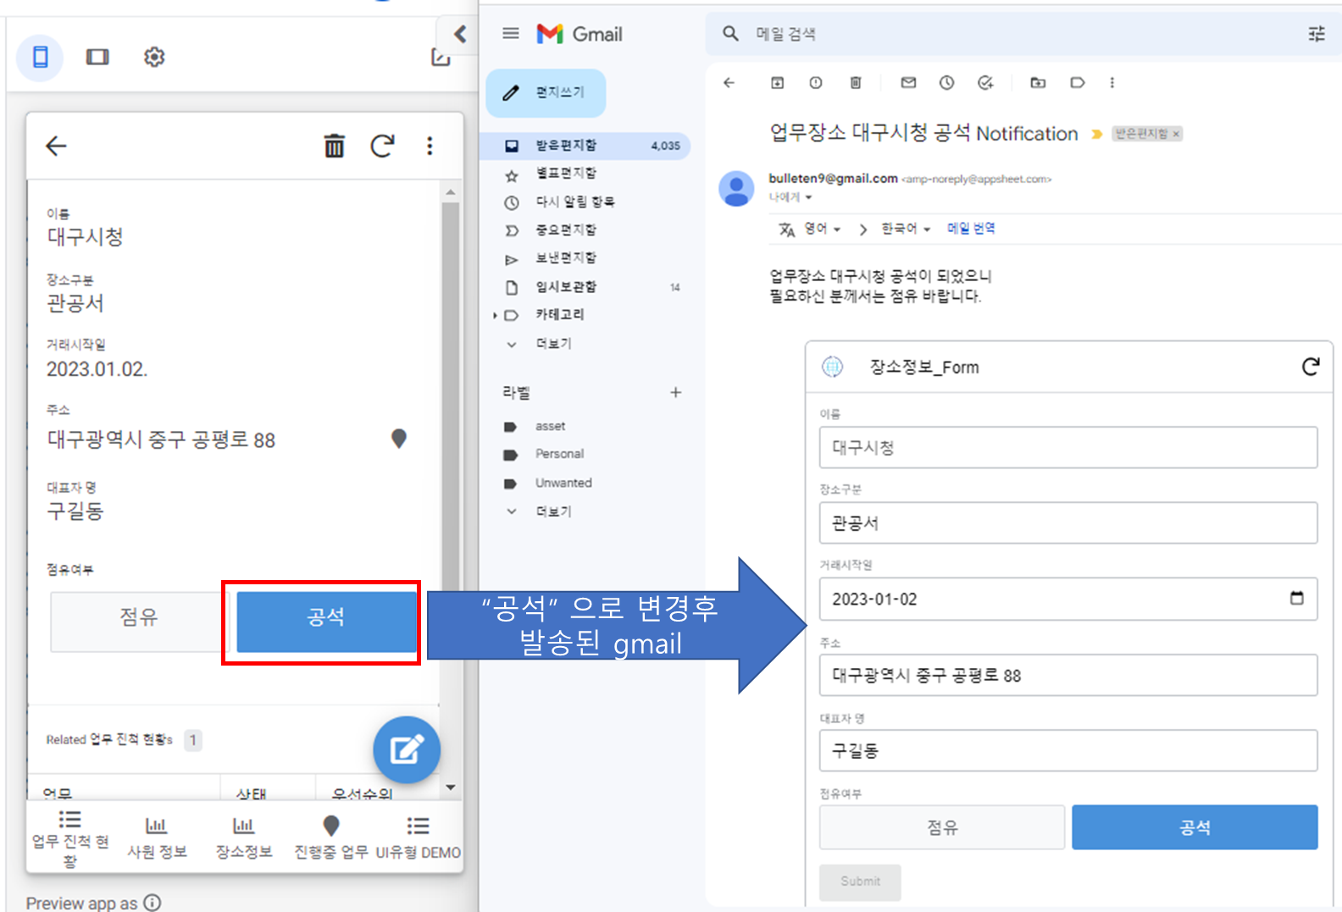Add email to tasks
The width and height of the screenshot is (1342, 912).
pos(985,82)
